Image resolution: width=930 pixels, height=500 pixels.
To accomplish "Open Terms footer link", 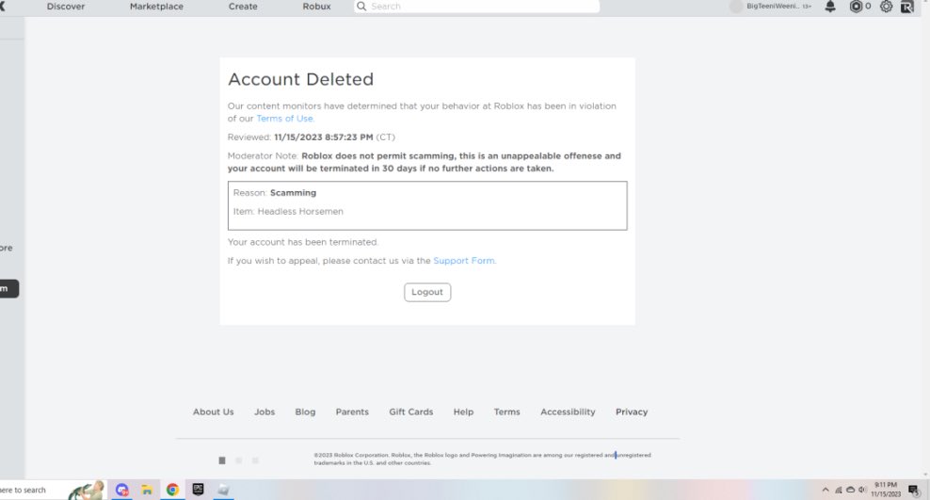I will coord(507,411).
